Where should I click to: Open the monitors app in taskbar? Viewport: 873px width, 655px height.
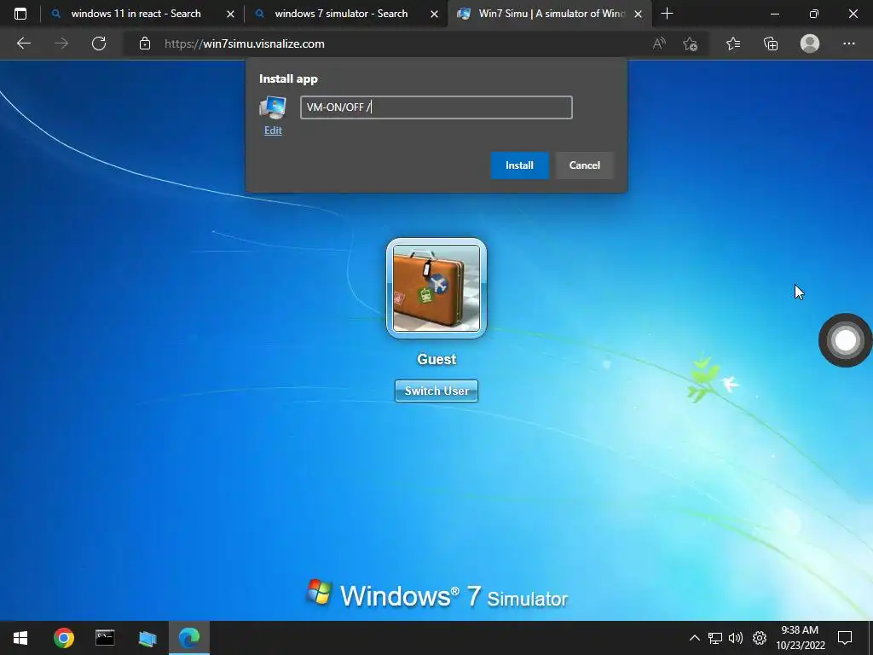coord(147,638)
